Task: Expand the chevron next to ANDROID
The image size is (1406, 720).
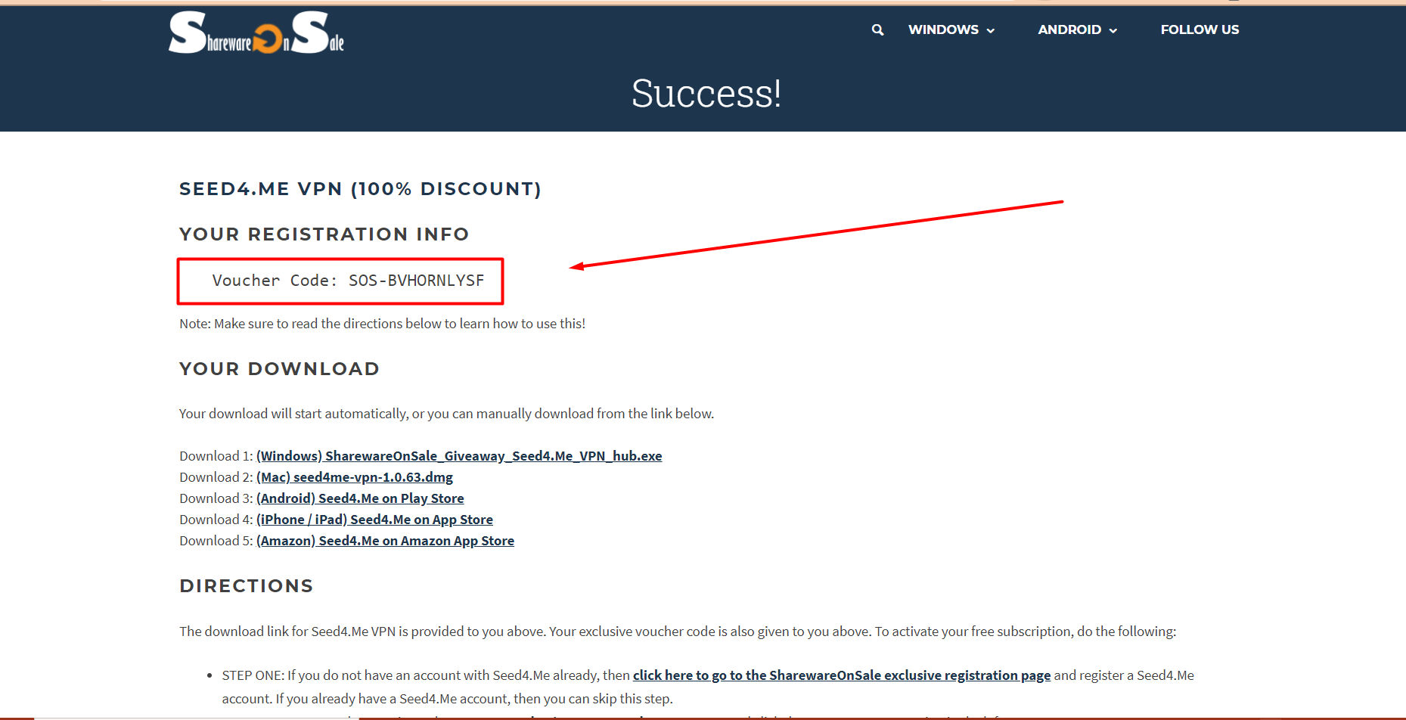Action: point(1113,30)
